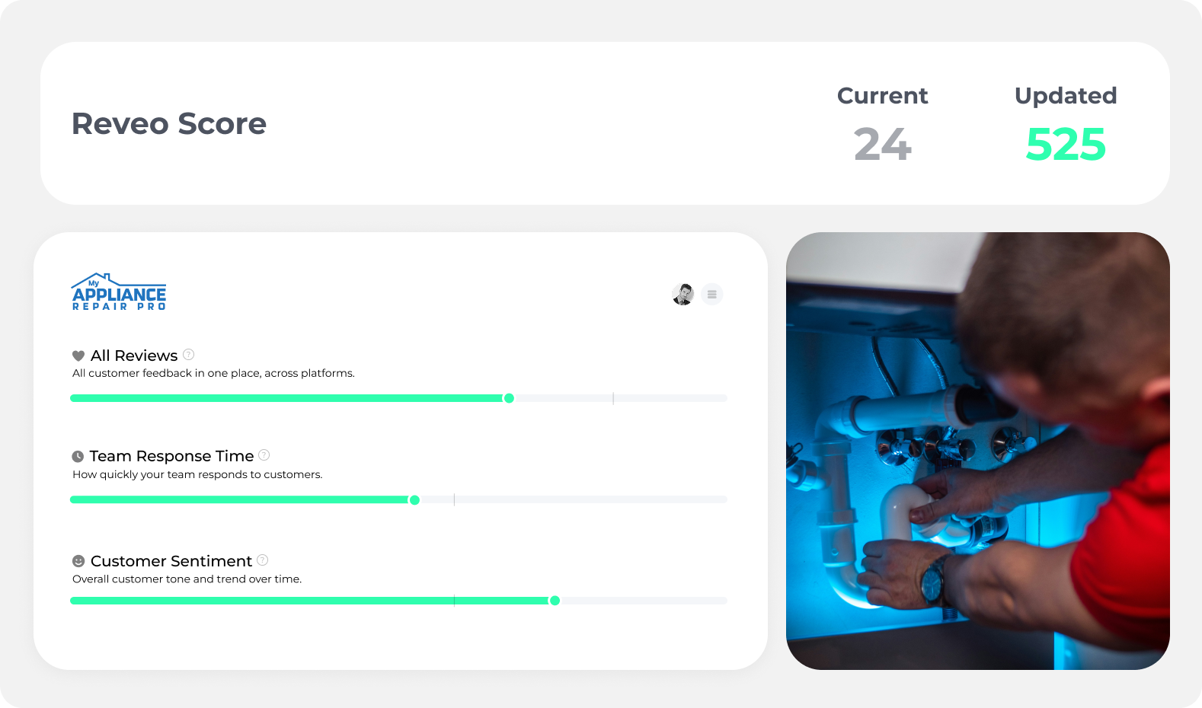
Task: Open the plumber repair photo
Action: [x=977, y=451]
